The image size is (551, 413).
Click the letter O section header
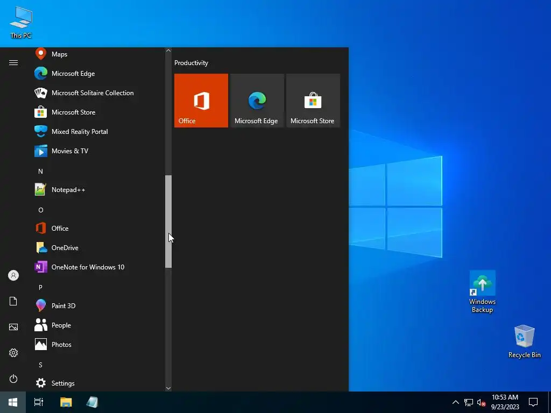click(41, 210)
